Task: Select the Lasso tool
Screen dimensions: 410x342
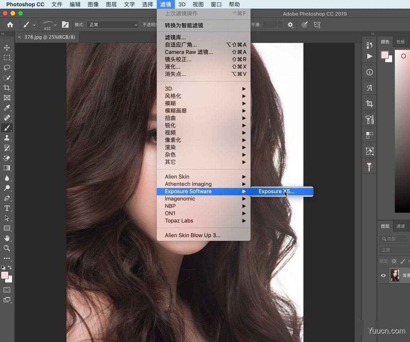Action: pos(7,68)
